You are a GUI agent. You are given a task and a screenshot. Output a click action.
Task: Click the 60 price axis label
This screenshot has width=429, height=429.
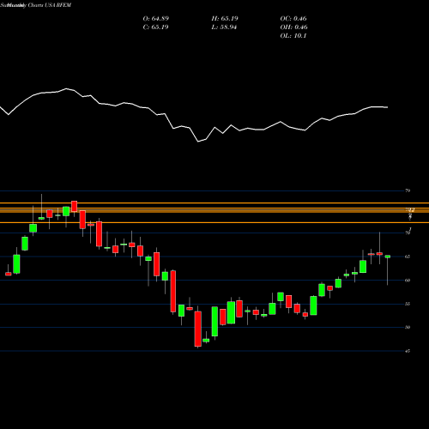tap(408, 281)
